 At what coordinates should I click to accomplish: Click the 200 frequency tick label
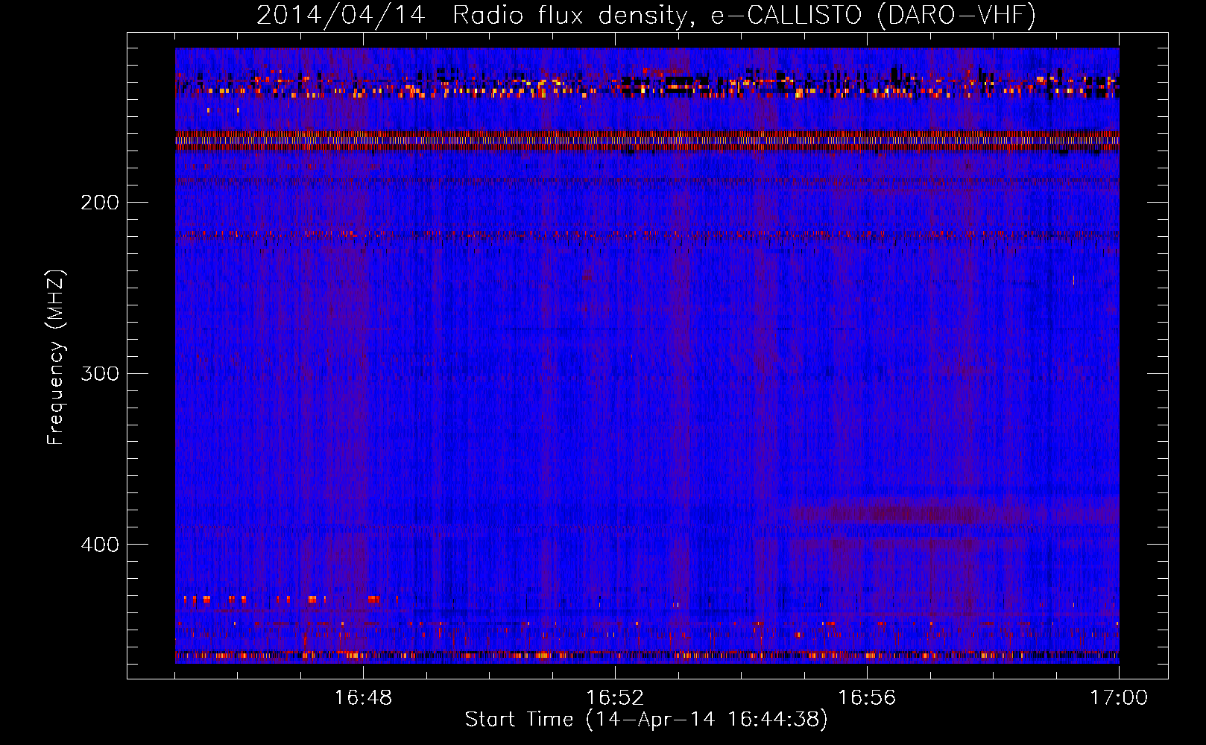[x=100, y=203]
